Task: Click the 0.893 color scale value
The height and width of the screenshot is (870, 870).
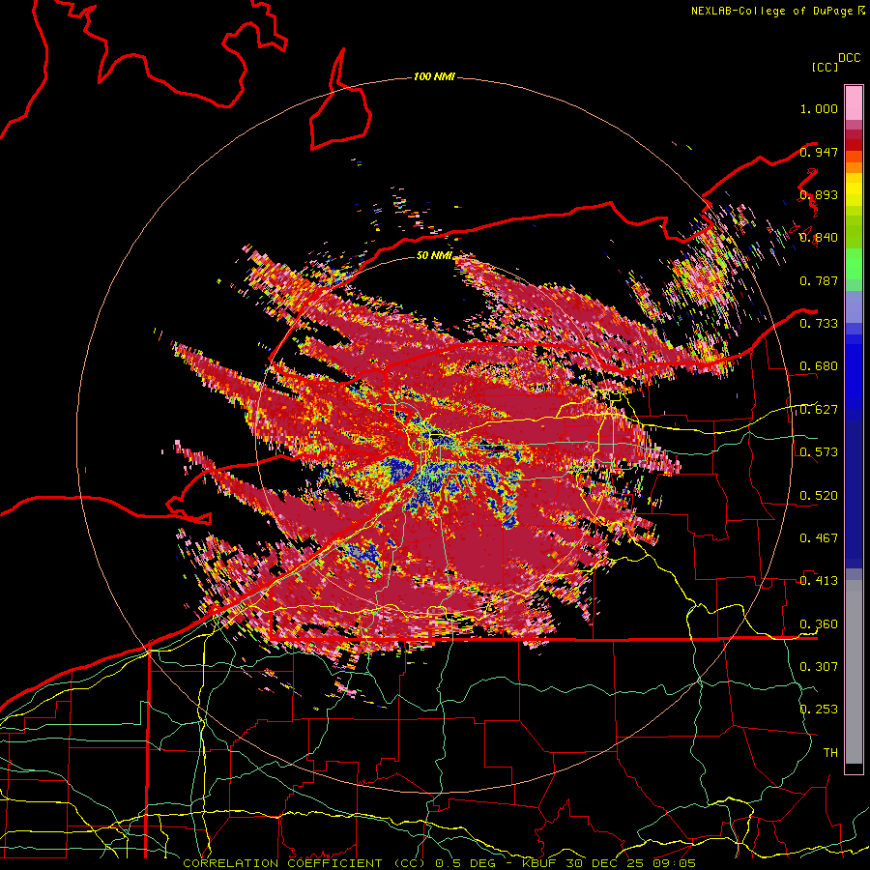Action: coord(819,194)
